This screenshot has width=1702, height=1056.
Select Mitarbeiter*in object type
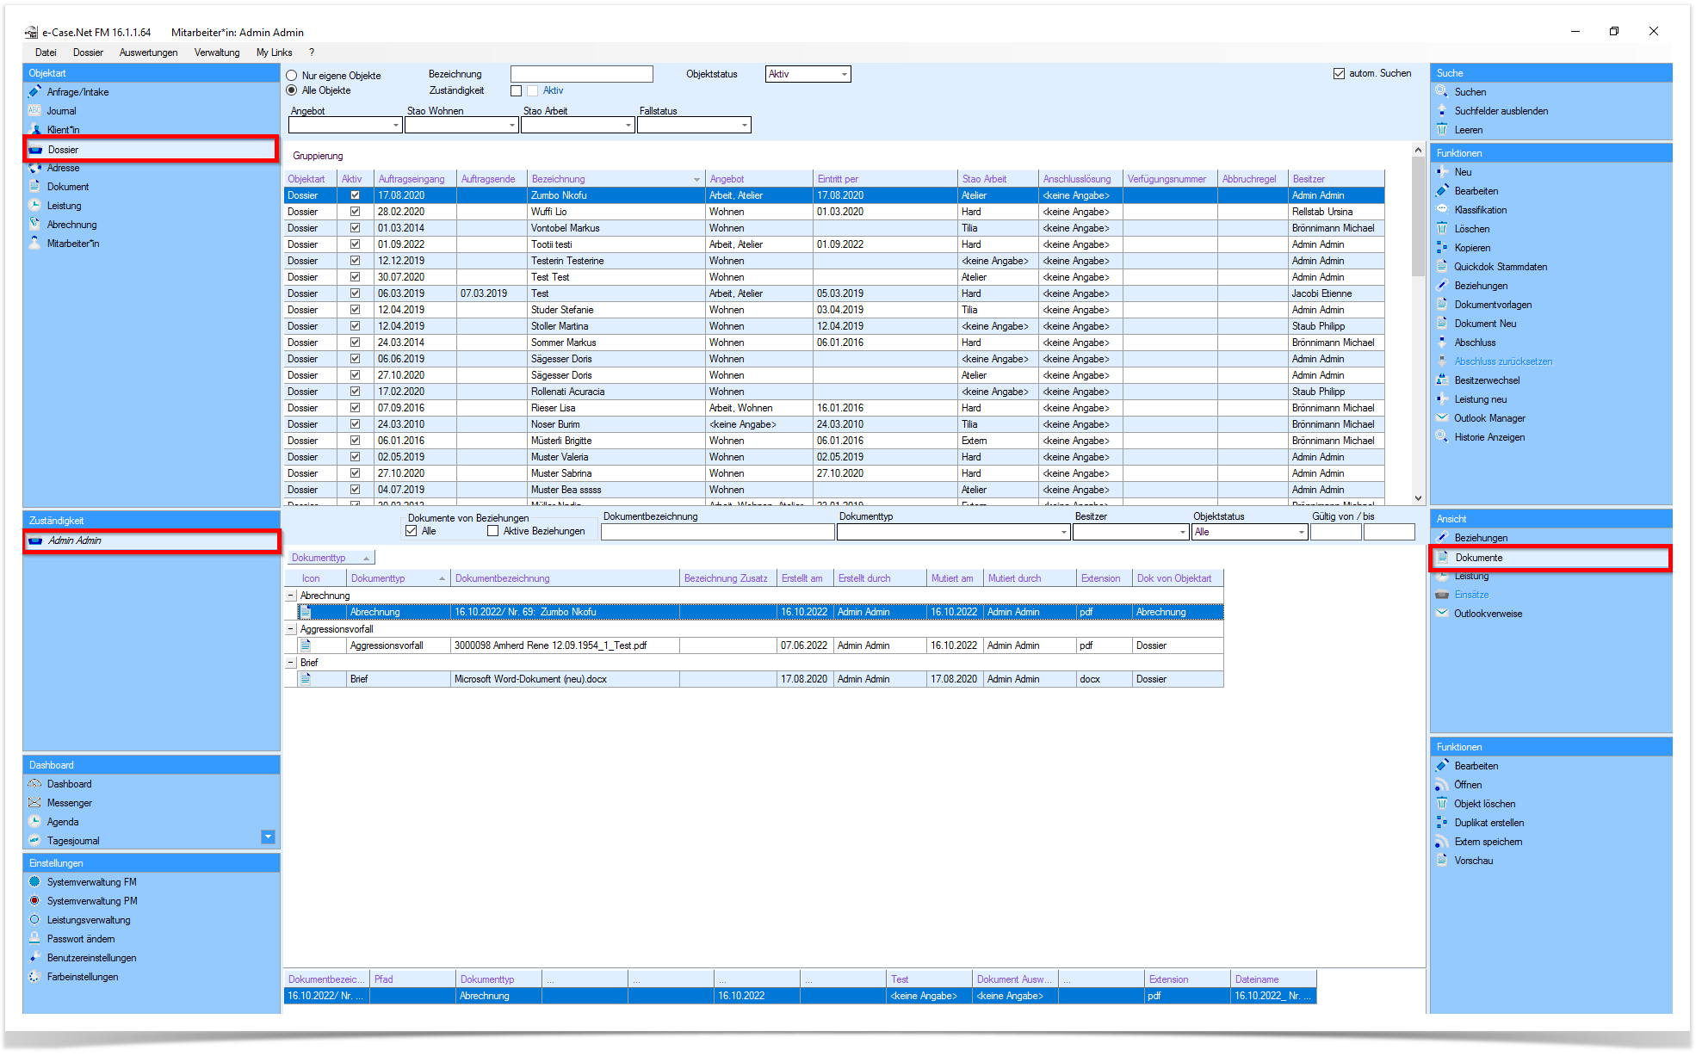point(73,244)
